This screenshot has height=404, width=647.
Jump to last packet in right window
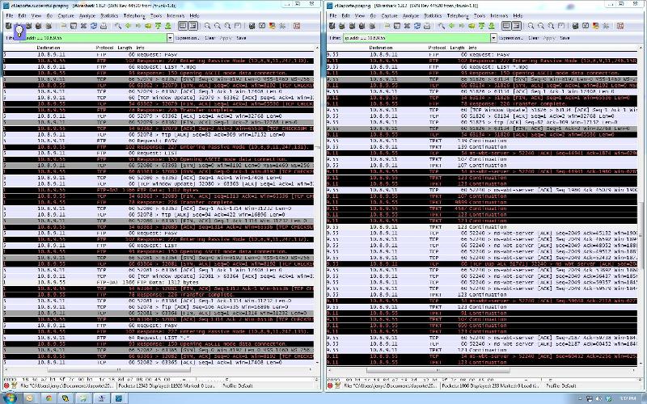[492, 26]
